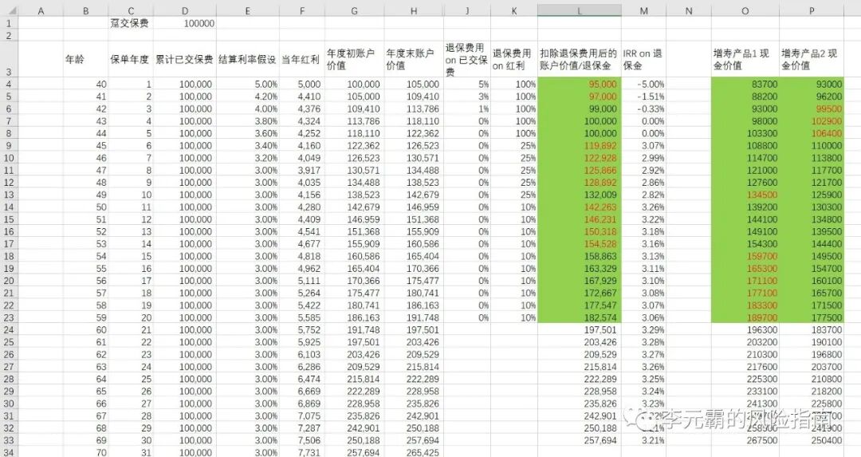Click the 3.40% settlement rate cell

coord(248,146)
